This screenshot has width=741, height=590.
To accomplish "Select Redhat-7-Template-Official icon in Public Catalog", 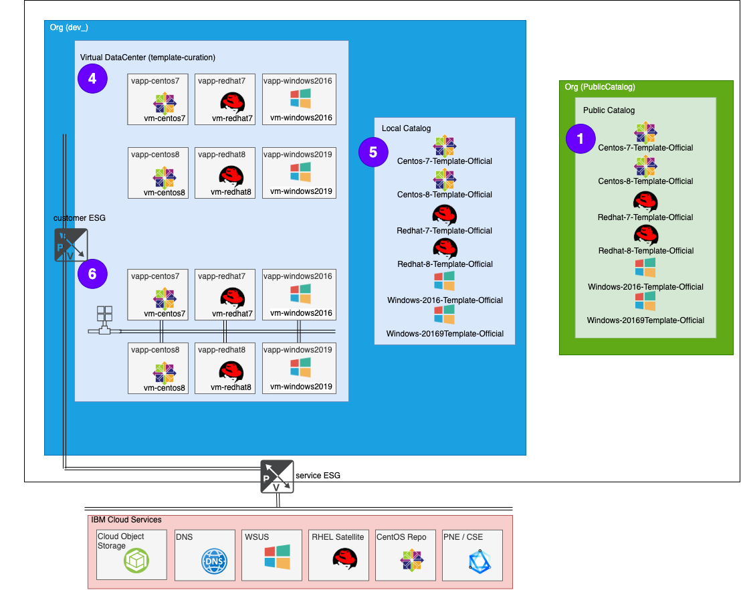I will pyautogui.click(x=645, y=202).
